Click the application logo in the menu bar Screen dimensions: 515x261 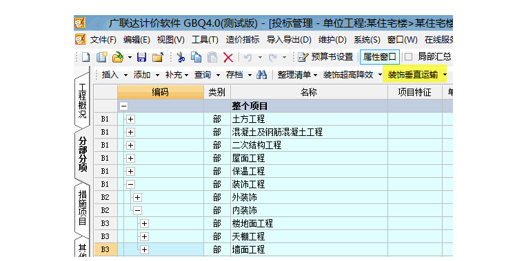click(81, 40)
